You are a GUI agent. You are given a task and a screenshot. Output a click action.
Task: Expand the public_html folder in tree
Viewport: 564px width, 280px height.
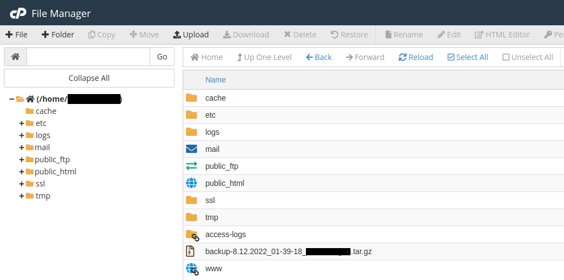21,172
